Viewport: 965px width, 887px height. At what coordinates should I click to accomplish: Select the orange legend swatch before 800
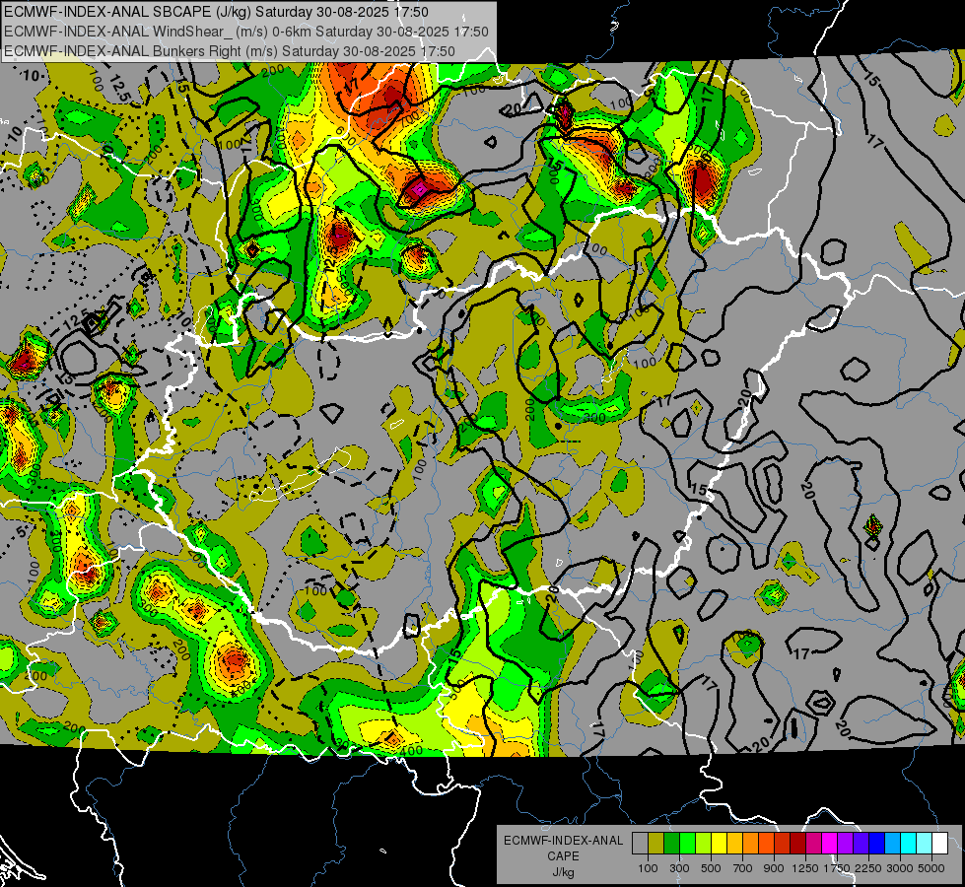pos(750,843)
